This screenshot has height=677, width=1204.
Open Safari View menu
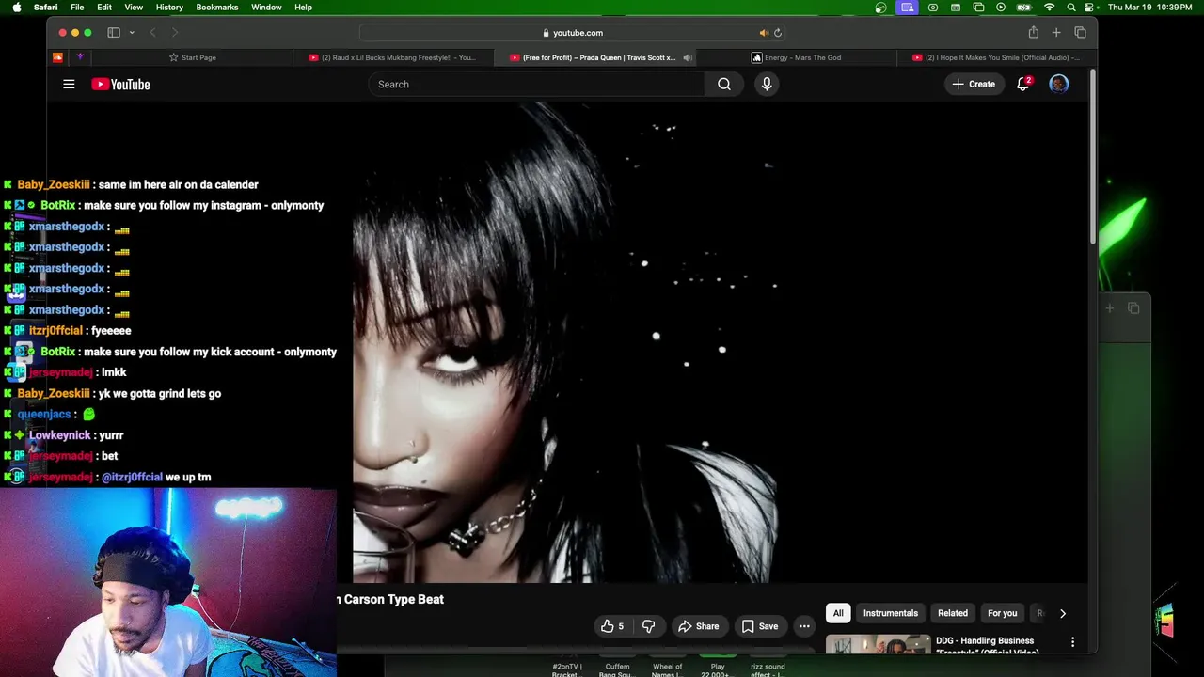(134, 8)
